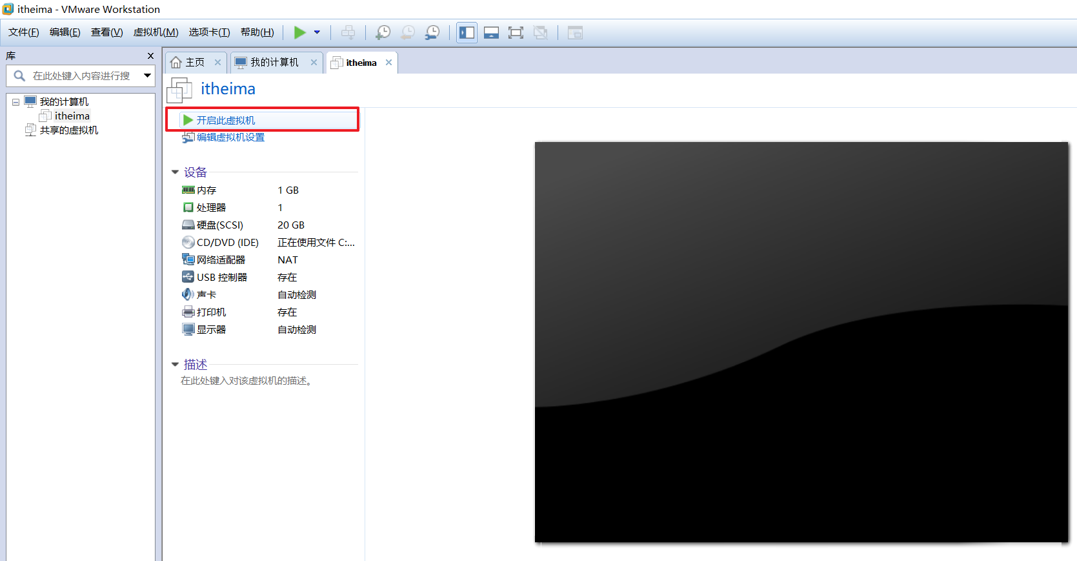Enter full screen mode from toolbar
This screenshot has width=1077, height=561.
pyautogui.click(x=516, y=32)
